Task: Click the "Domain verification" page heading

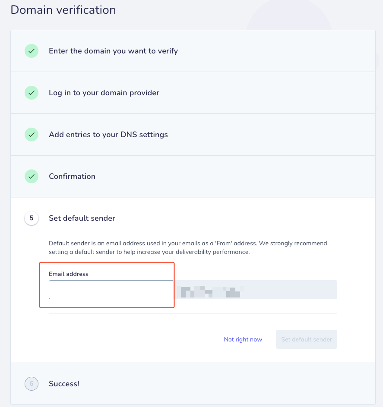Action: 63,10
